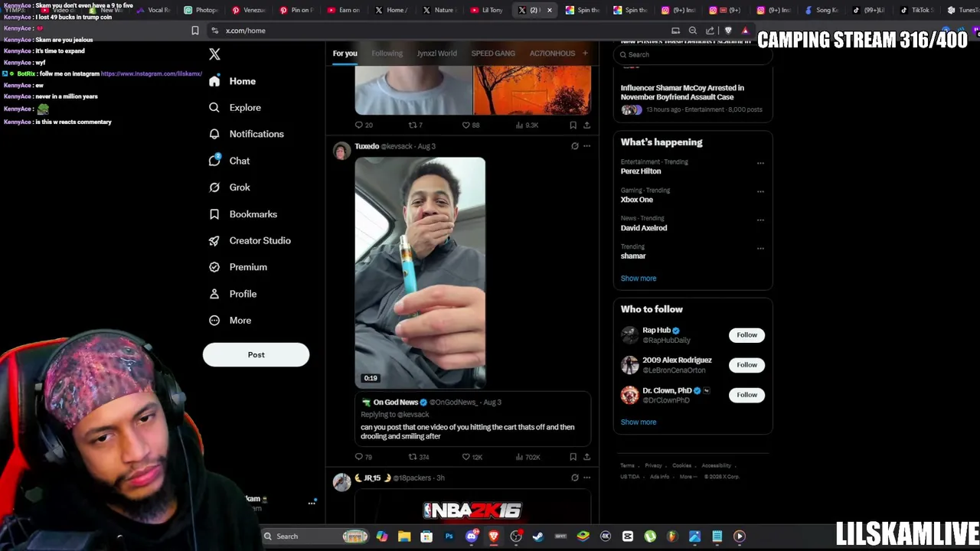The image size is (980, 551).
Task: Open OBS Studio from the taskbar
Action: (x=516, y=536)
